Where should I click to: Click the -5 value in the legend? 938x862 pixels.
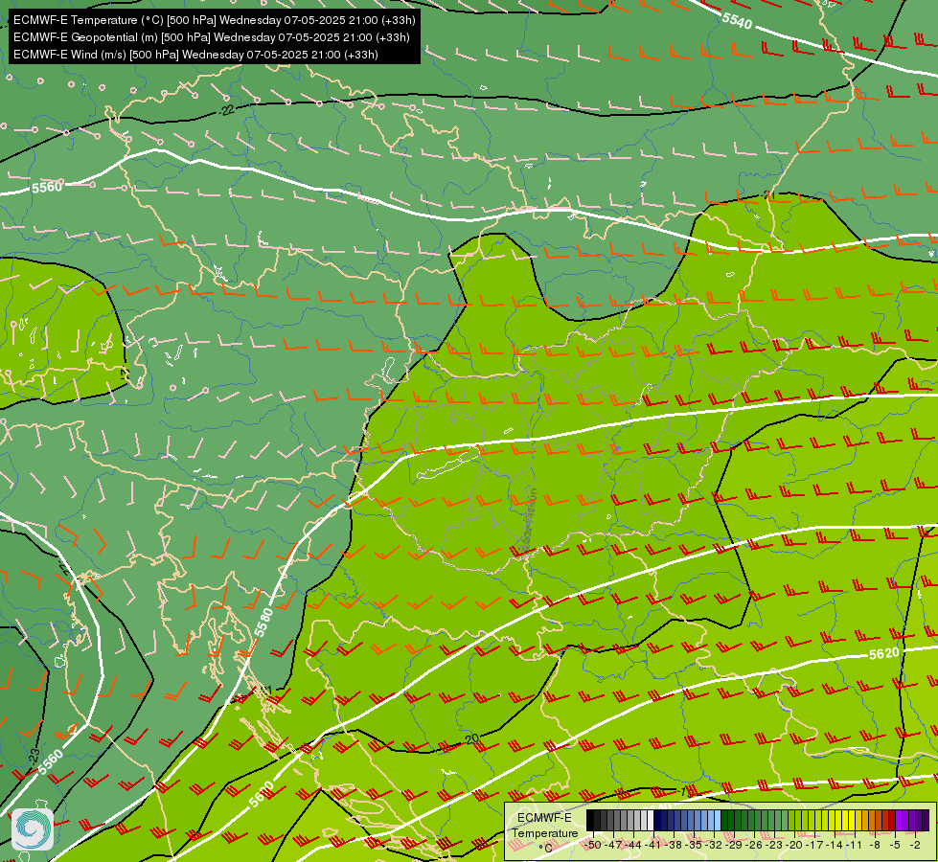pyautogui.click(x=896, y=845)
